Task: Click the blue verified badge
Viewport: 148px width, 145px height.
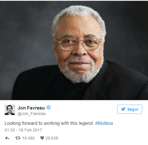Action: coord(49,108)
